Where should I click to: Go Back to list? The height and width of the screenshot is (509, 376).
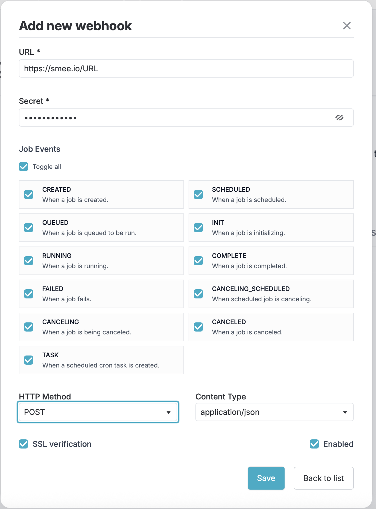point(323,478)
